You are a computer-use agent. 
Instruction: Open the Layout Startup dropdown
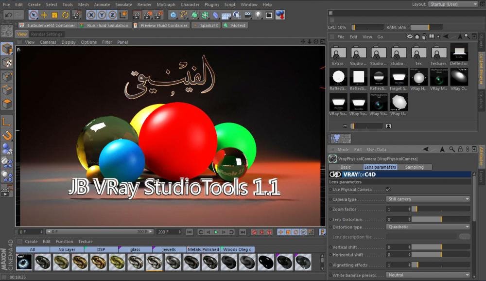pos(453,4)
